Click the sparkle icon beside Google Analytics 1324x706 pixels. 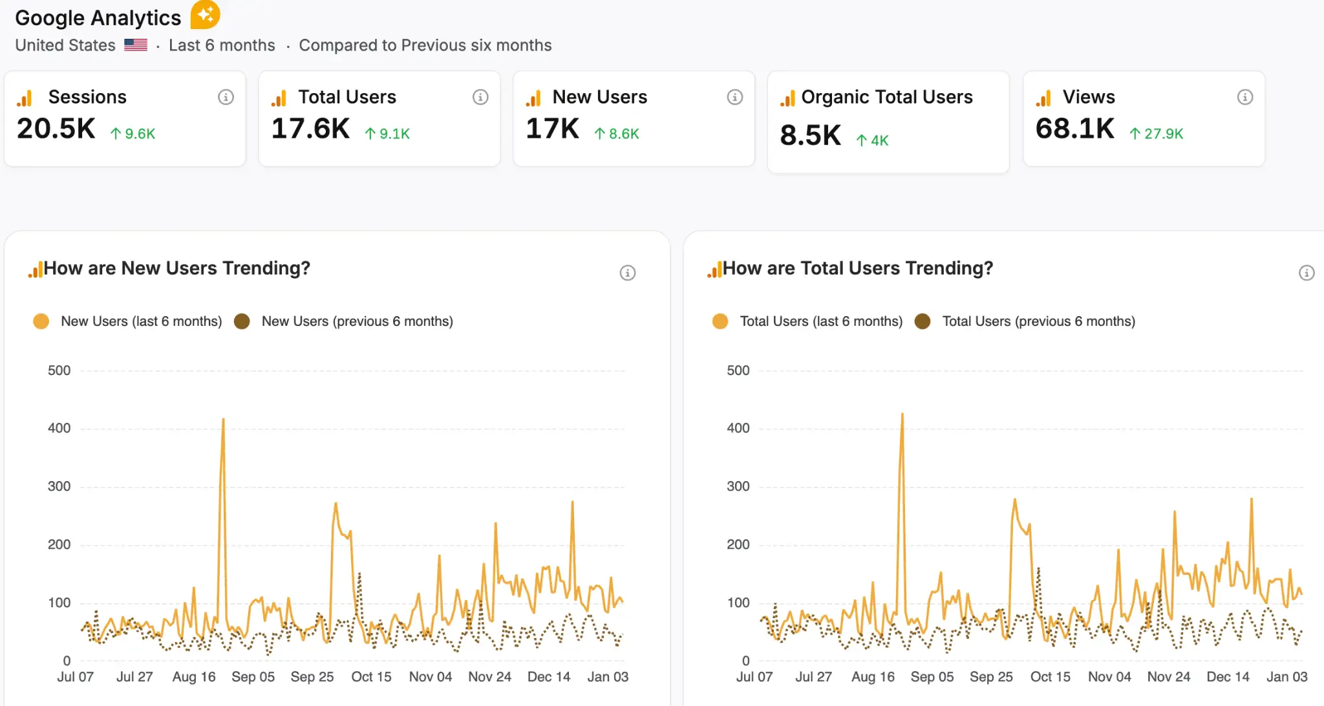click(x=206, y=14)
